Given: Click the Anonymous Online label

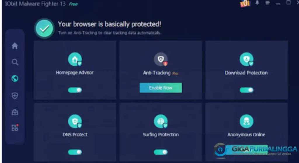Looking at the screenshot, I should coord(246,135).
